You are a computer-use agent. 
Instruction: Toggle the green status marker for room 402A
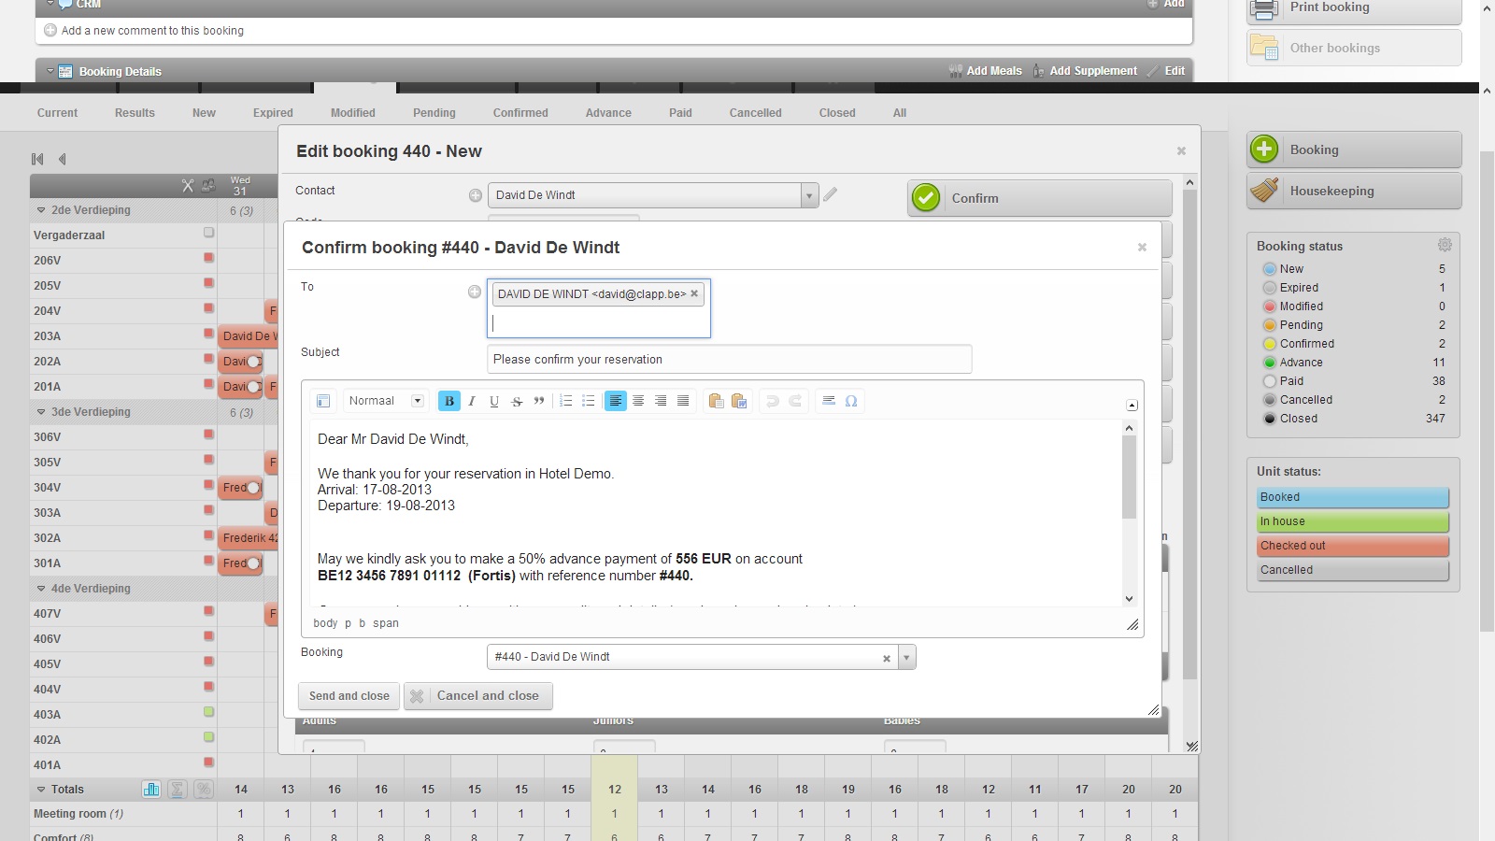209,737
